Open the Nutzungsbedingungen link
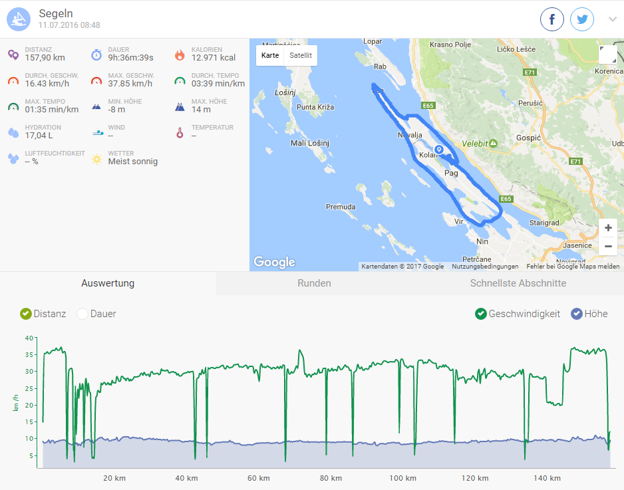The image size is (624, 490). point(485,267)
